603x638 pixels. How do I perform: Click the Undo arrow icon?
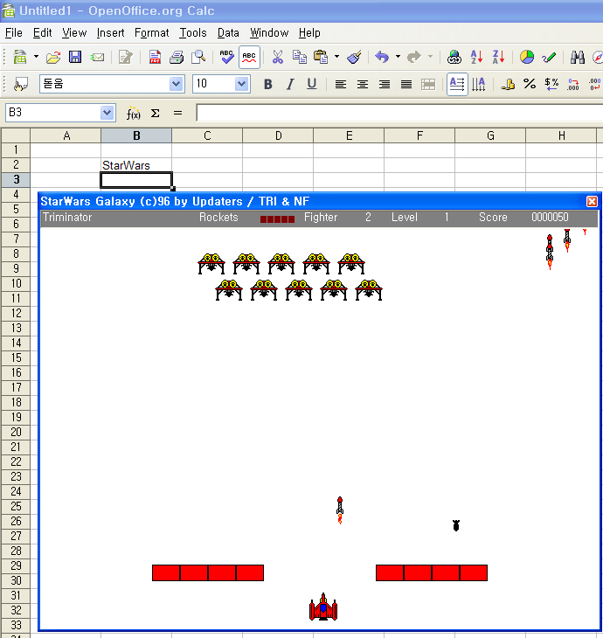382,57
